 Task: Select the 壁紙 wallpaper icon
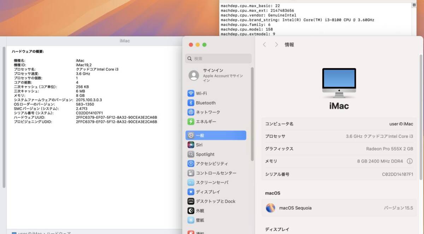191,220
